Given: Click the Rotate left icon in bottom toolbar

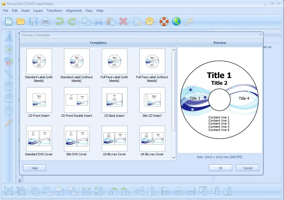Looking at the screenshot, I should [113, 191].
